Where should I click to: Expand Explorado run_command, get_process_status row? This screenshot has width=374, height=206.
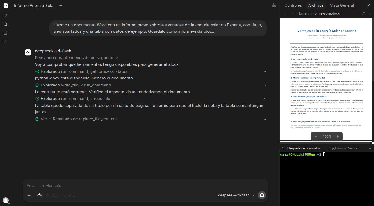click(x=151, y=71)
